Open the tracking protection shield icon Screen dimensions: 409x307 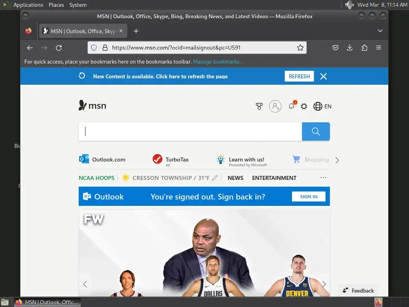(94, 48)
